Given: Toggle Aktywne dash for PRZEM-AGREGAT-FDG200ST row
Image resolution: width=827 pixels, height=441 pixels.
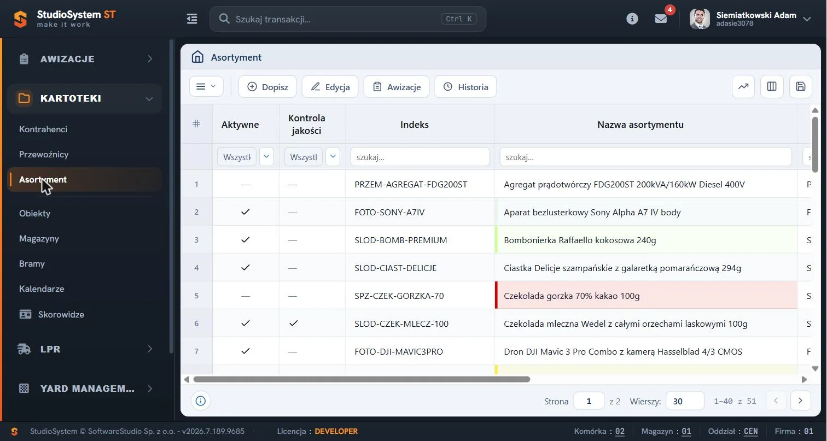Looking at the screenshot, I should [246, 185].
